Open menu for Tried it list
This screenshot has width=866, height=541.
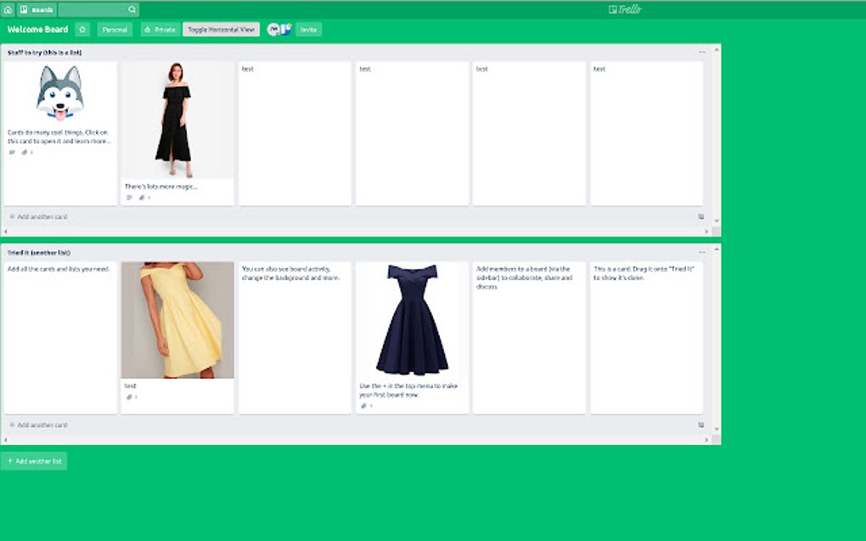[702, 253]
